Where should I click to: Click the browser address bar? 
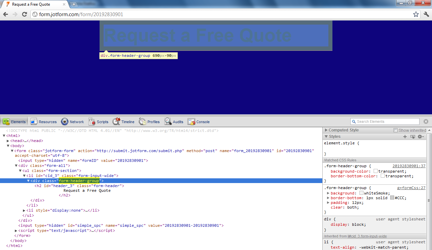[x=225, y=14]
